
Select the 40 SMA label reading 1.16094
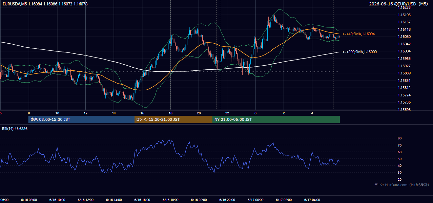[x=358, y=34]
